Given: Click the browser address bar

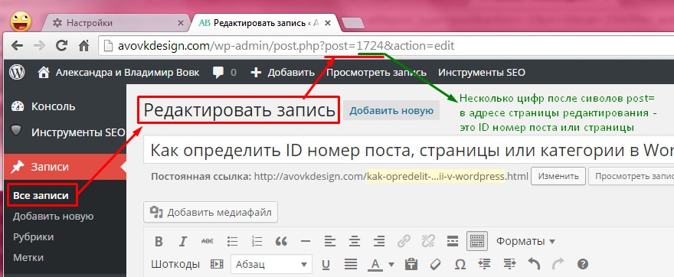Looking at the screenshot, I should (386, 45).
